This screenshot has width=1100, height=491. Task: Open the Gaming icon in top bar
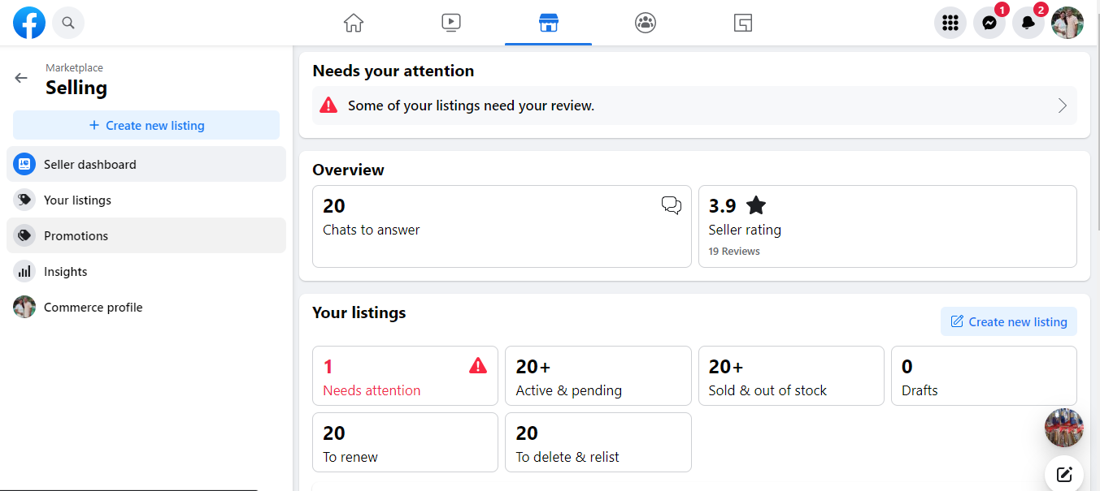(x=742, y=23)
